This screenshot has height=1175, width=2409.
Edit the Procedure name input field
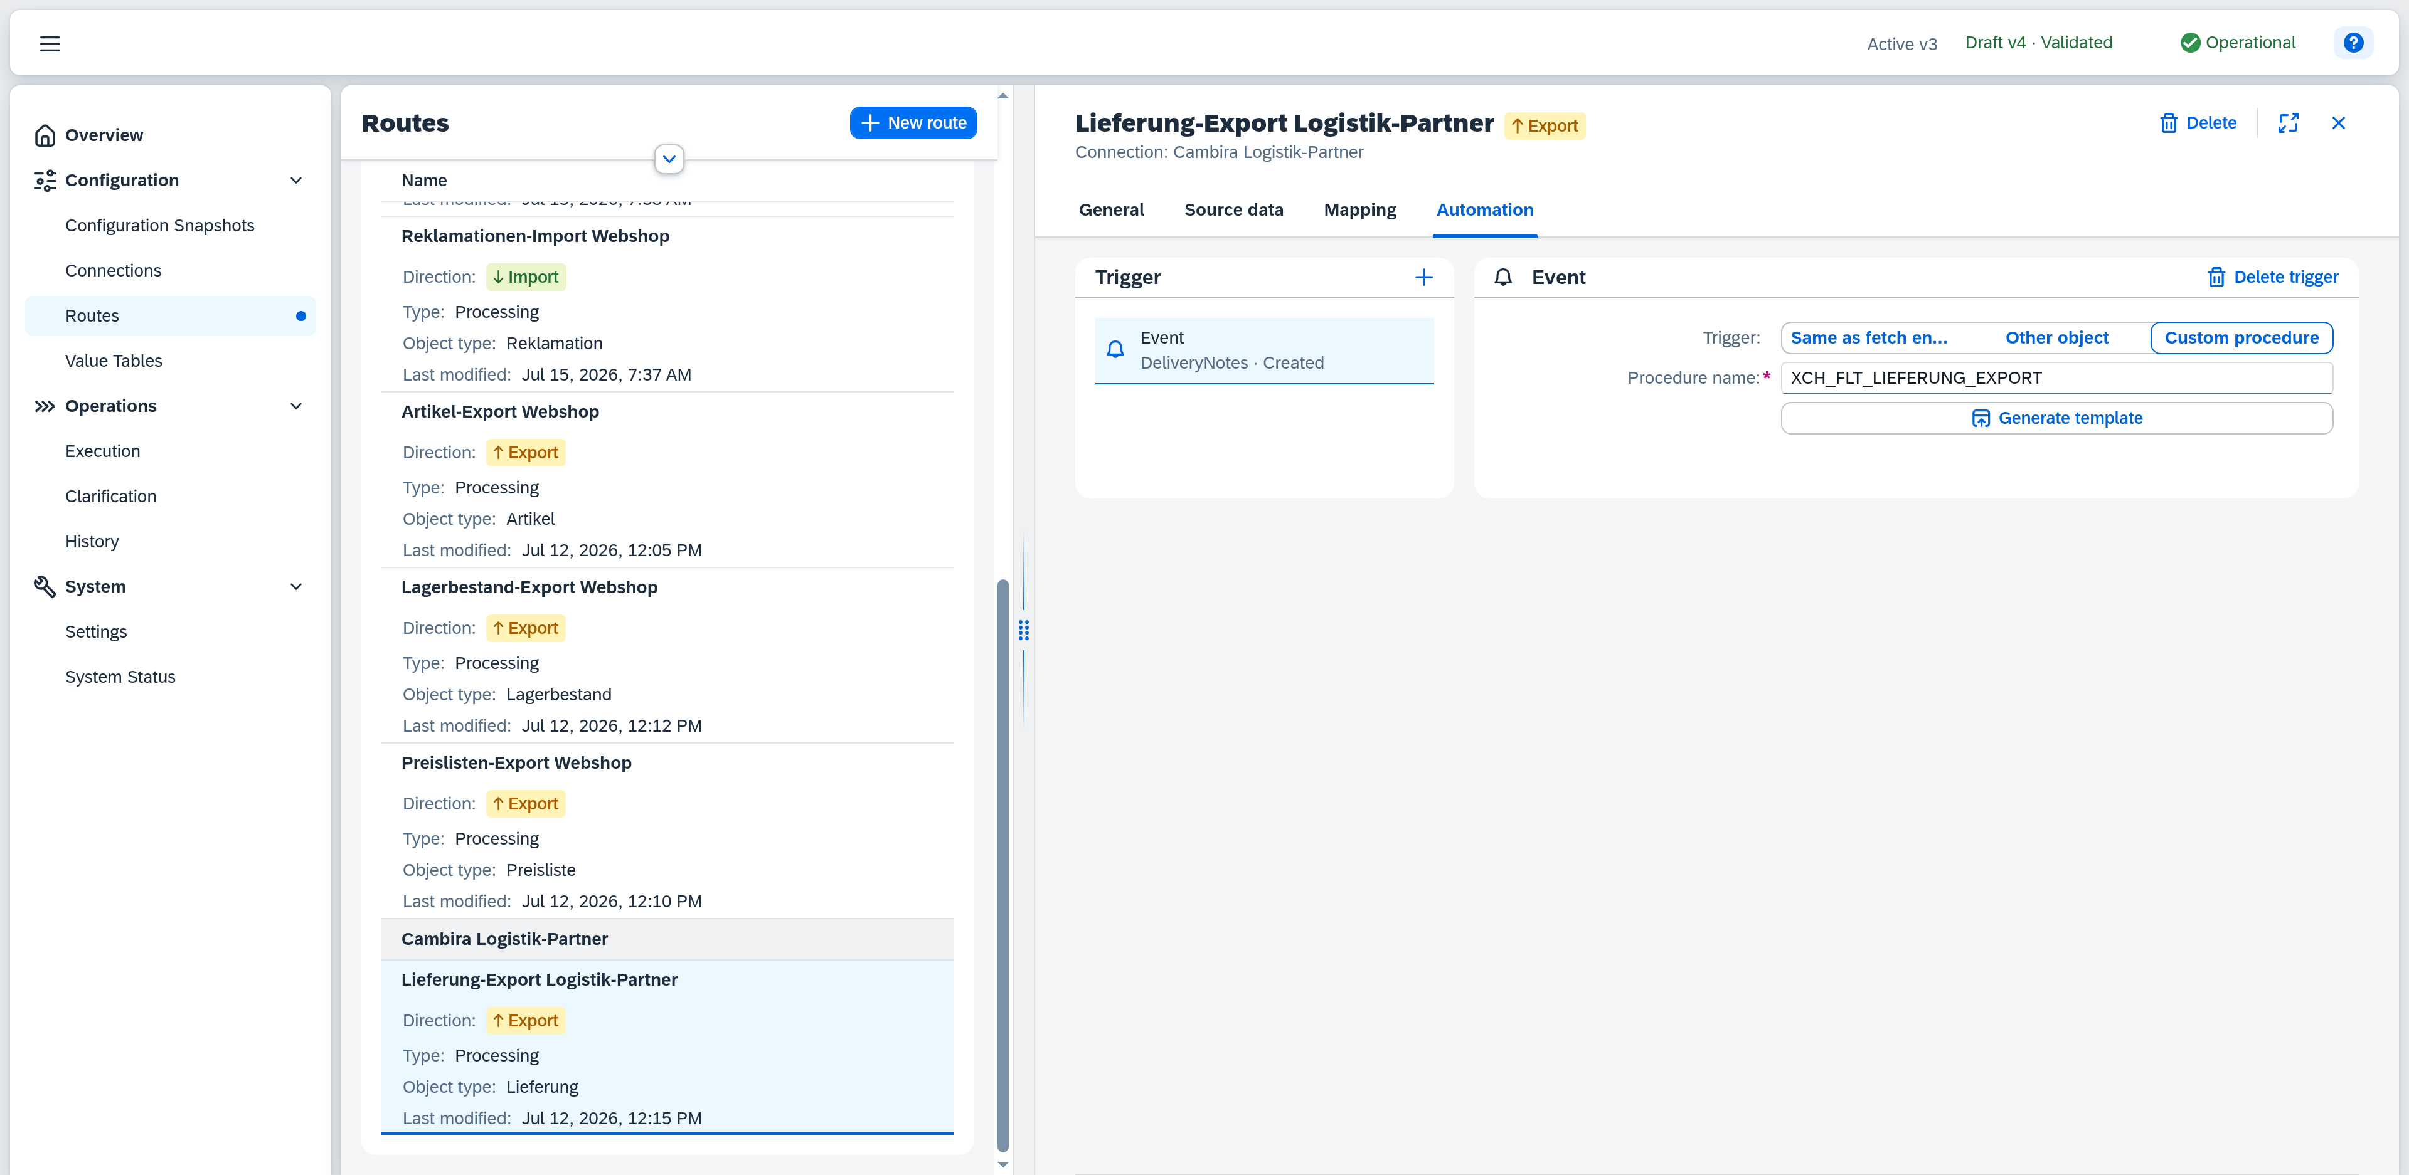tap(2056, 379)
